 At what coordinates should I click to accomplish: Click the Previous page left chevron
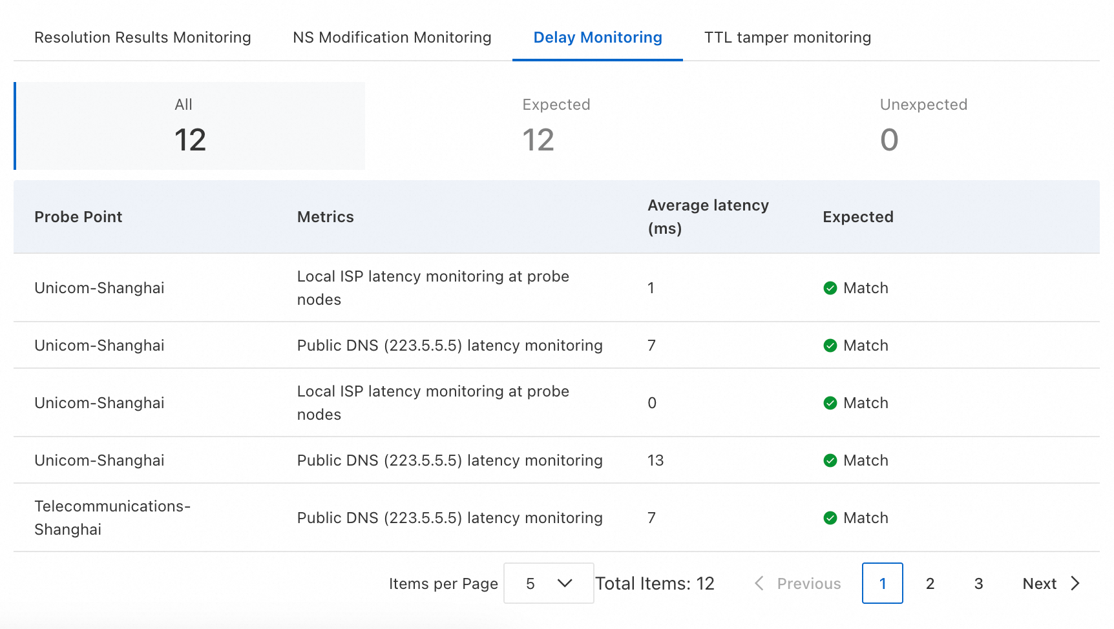click(x=759, y=584)
